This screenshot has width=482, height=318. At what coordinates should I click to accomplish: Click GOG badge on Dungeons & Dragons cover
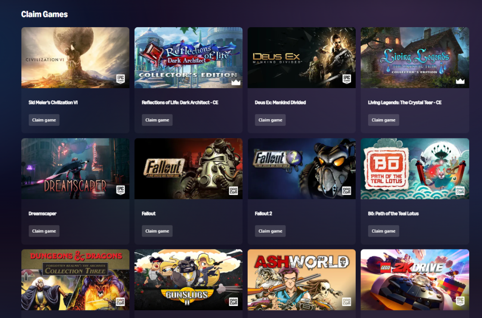click(x=120, y=302)
